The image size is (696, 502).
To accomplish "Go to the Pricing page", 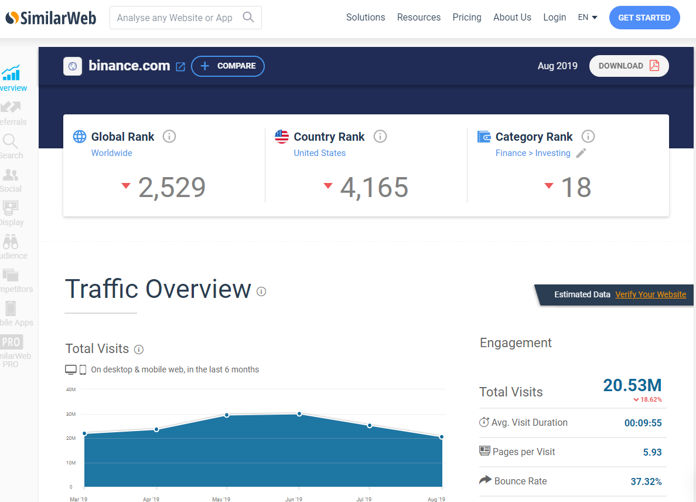I will pyautogui.click(x=467, y=18).
